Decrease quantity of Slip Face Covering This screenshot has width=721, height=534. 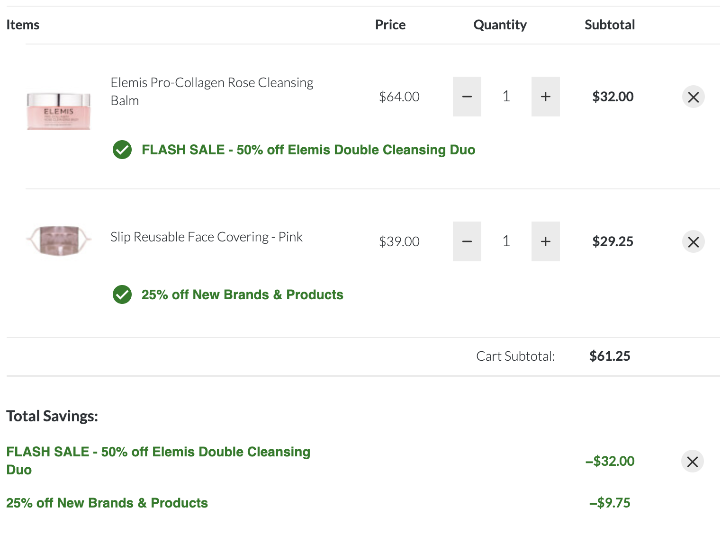pos(467,241)
